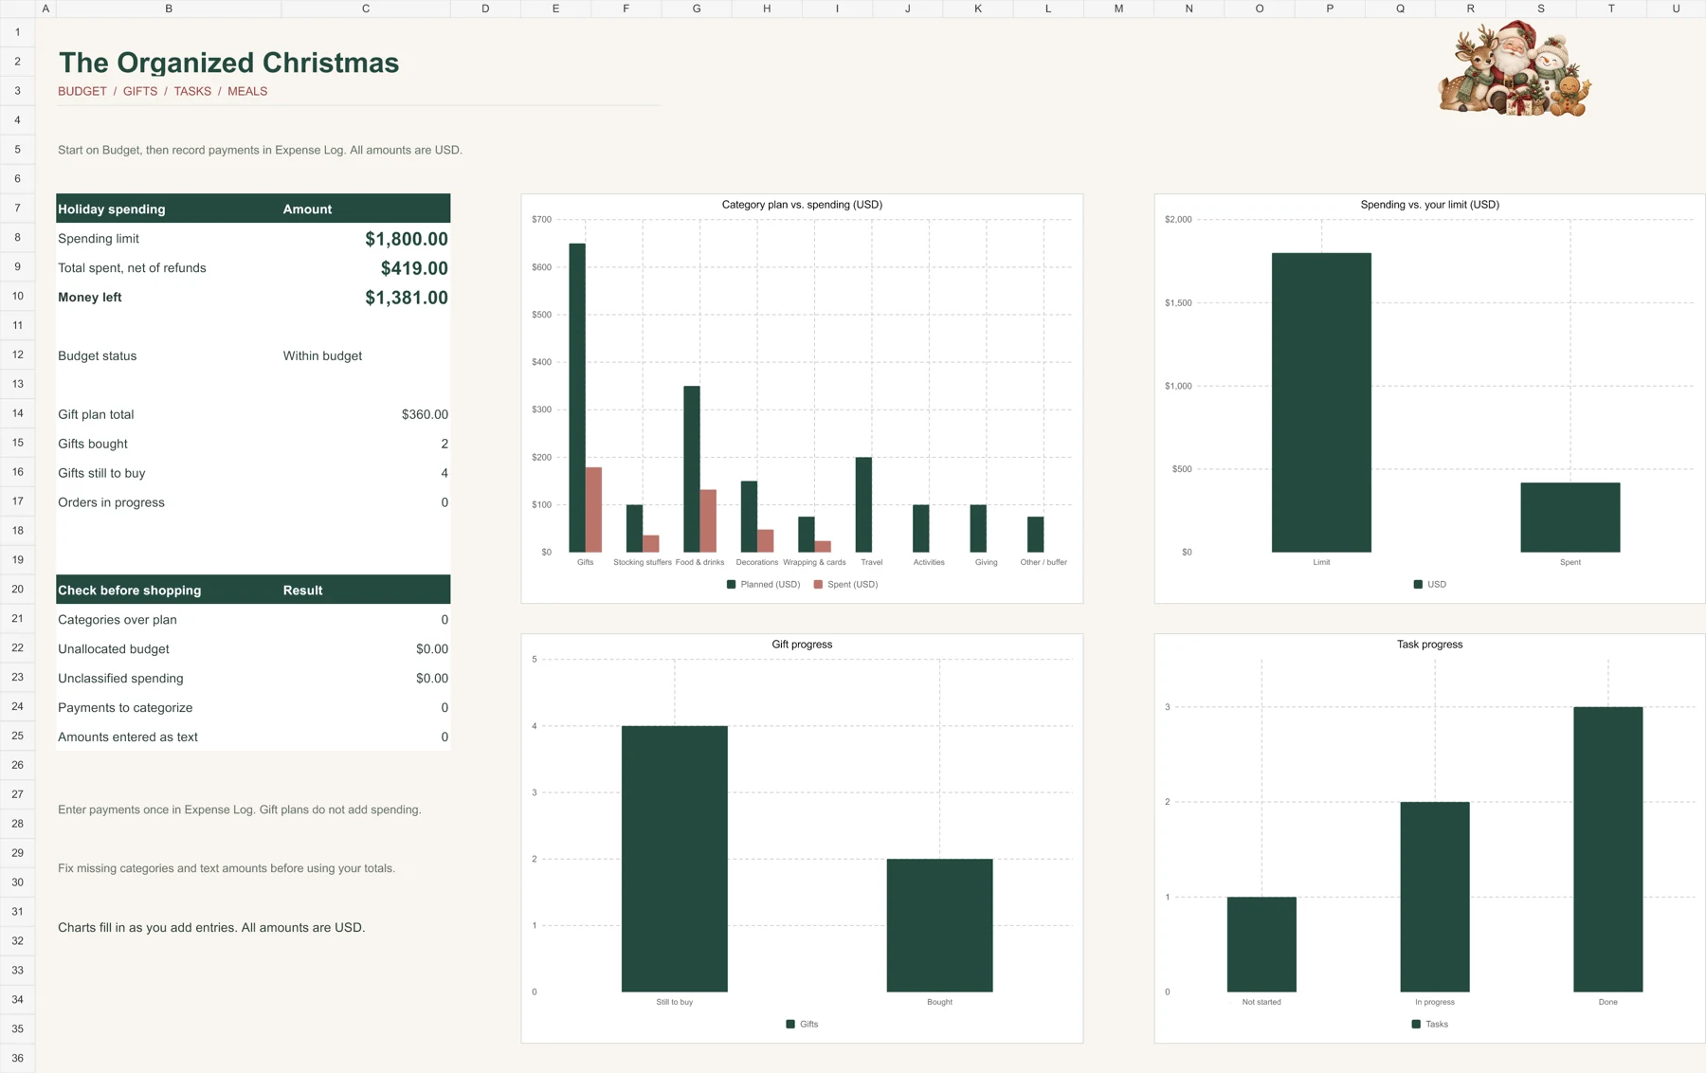
Task: Open the MEALS navigation link
Action: pyautogui.click(x=247, y=92)
